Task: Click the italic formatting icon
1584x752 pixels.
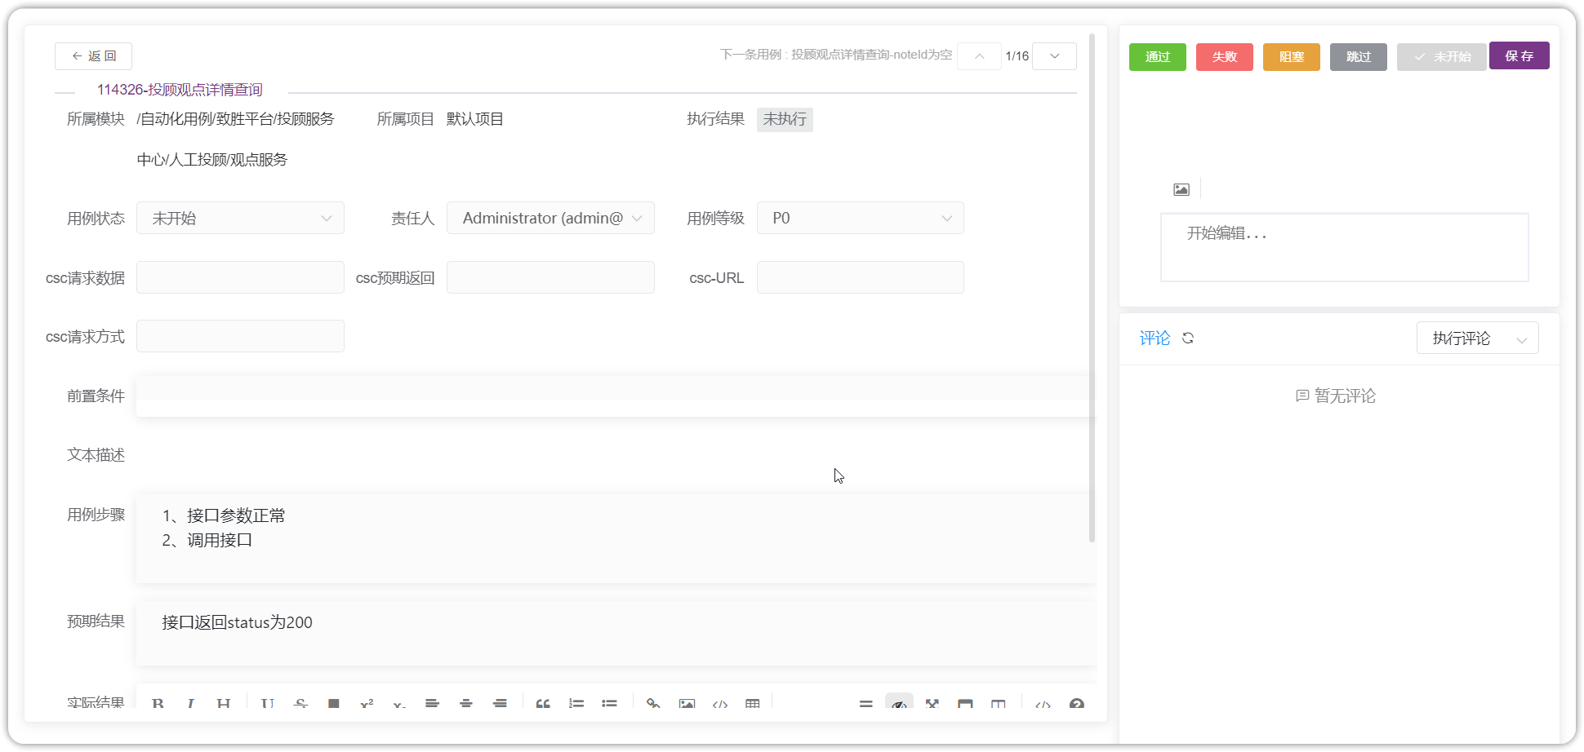Action: (190, 703)
